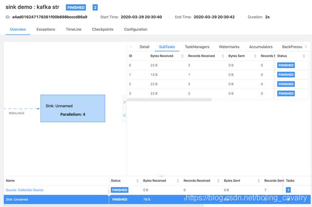Sort vertex list by Bytes Sent arrows
The width and height of the screenshot is (312, 207).
[258, 181]
